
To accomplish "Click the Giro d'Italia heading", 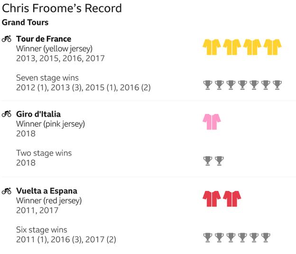I will click(38, 114).
